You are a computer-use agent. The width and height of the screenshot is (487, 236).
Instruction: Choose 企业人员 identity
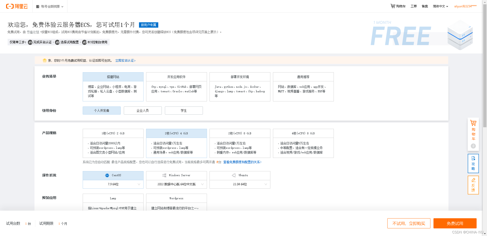coord(143,111)
